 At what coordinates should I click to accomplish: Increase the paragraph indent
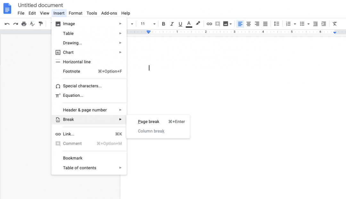coord(324,24)
